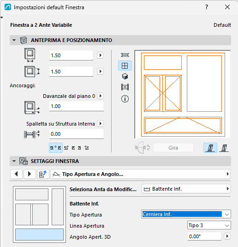
Task: Edit the reveal depth field showing 0.00
Action: tap(77, 134)
